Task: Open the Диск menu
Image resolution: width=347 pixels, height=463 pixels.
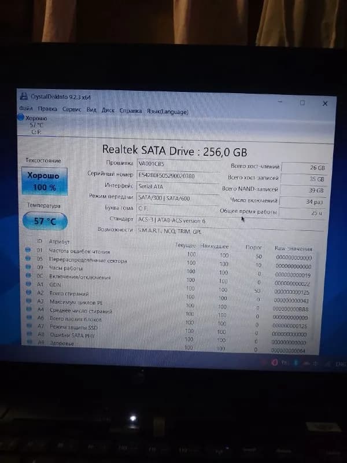Action: click(108, 110)
